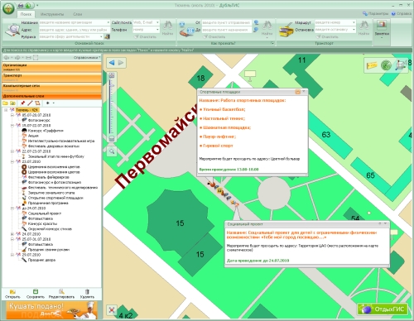Click the map back navigation arrow

(x=112, y=63)
